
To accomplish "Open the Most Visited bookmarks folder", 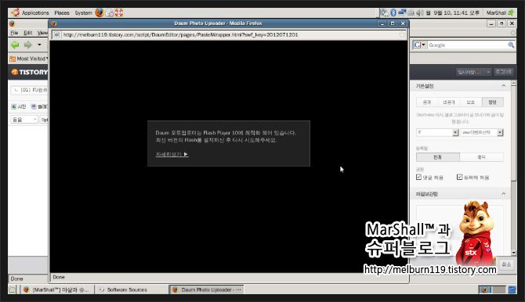I will 29,59.
